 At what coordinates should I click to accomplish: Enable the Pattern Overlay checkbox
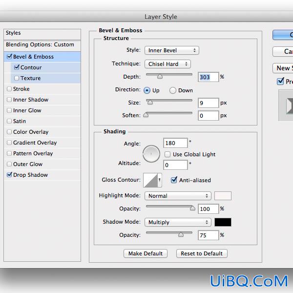pos(9,153)
